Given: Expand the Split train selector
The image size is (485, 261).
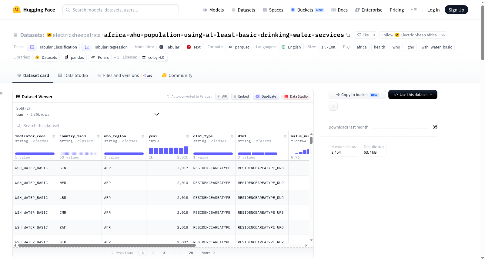Looking at the screenshot, I should (88, 111).
